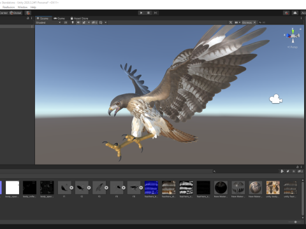Select the camera gizmo in Scene view

pos(275,99)
